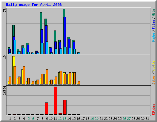Click day label '23' on the x-axis
This screenshot has width=157, height=122.
[x=110, y=119]
